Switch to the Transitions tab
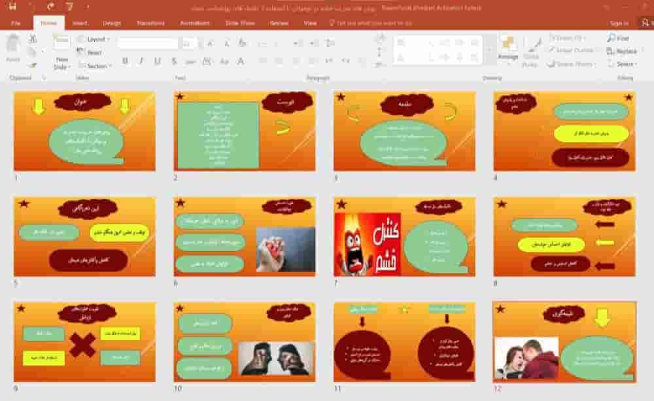Image resolution: width=654 pixels, height=401 pixels. (x=150, y=23)
